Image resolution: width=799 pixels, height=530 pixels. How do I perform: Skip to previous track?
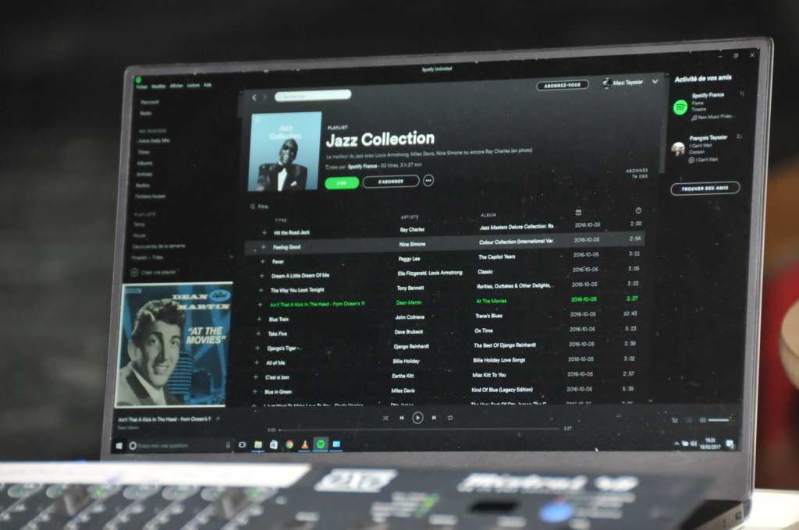(402, 418)
